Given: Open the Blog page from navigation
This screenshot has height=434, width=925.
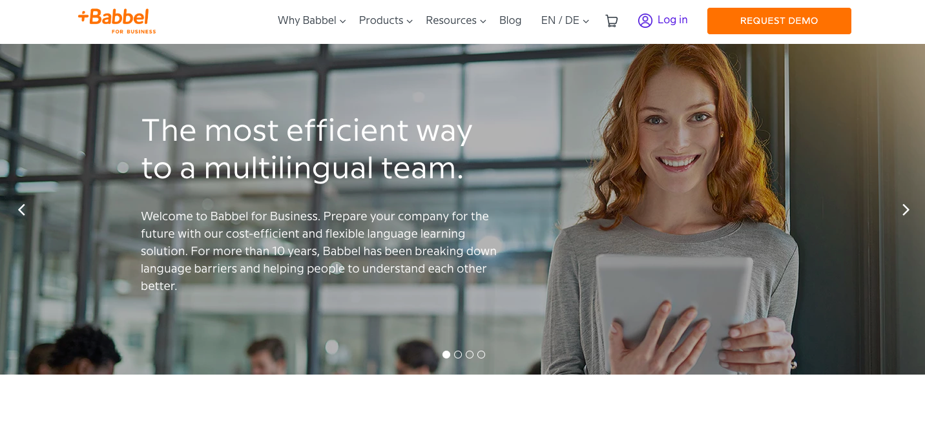Looking at the screenshot, I should (x=510, y=21).
